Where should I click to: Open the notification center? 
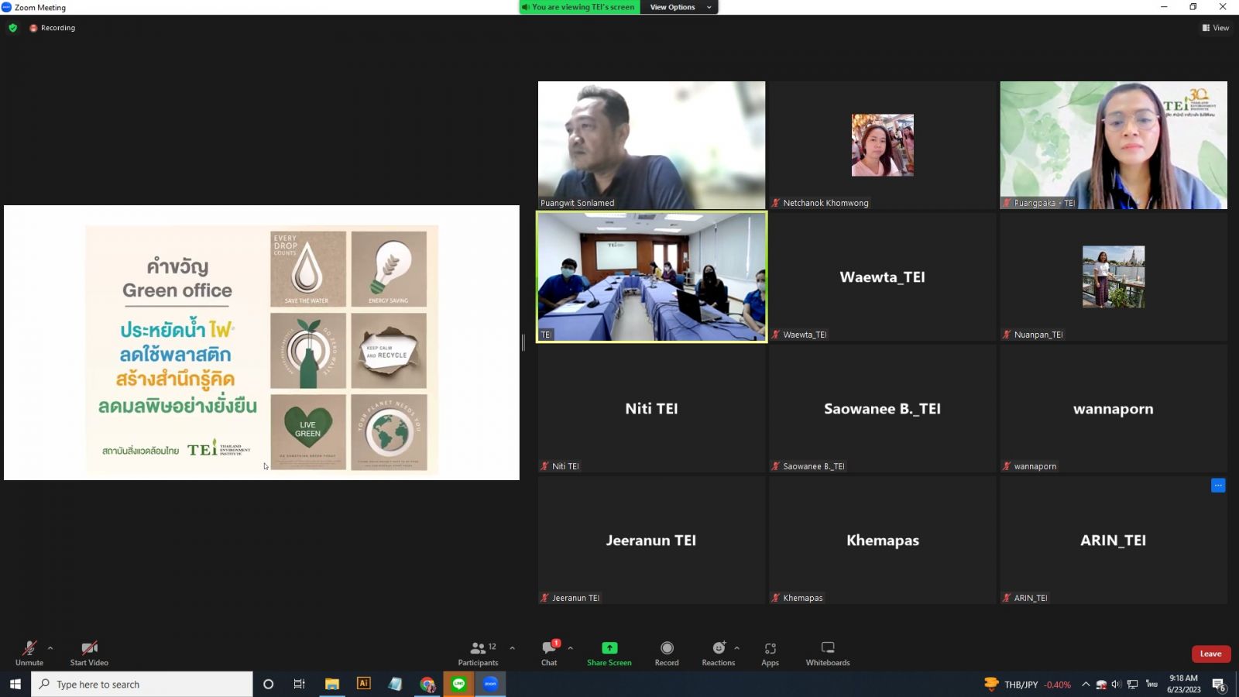coord(1219,685)
